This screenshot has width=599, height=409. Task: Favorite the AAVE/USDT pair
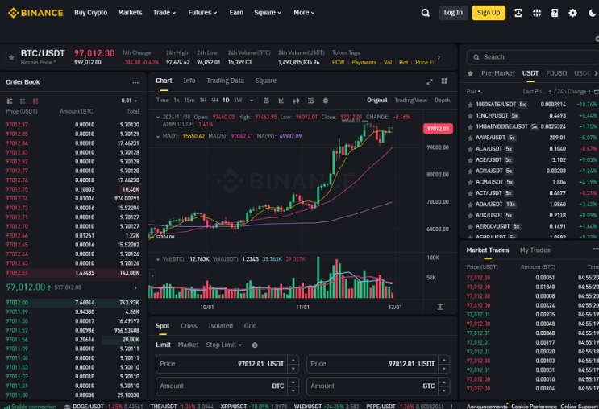pos(470,138)
